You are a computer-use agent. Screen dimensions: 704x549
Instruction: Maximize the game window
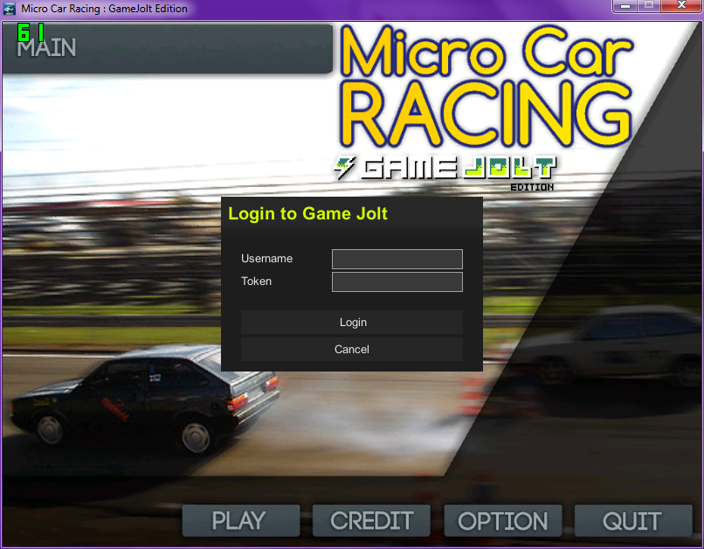(x=648, y=6)
